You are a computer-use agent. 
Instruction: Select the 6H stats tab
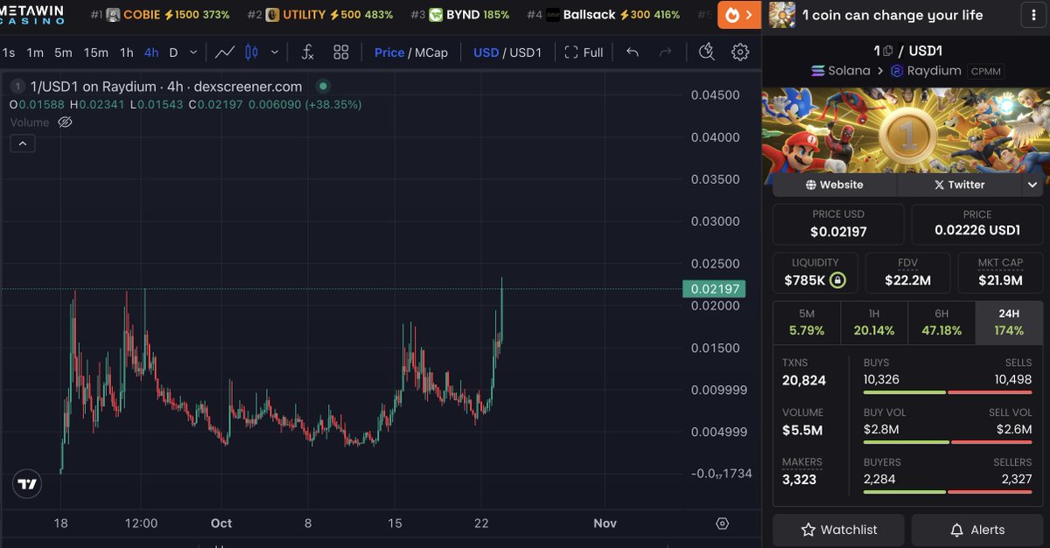(x=941, y=321)
